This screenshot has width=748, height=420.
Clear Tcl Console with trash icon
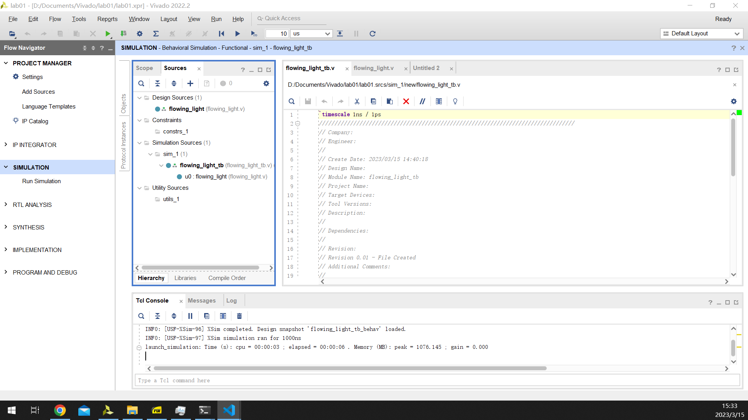pos(239,316)
